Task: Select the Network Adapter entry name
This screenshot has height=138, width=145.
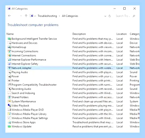Action: 21,68
